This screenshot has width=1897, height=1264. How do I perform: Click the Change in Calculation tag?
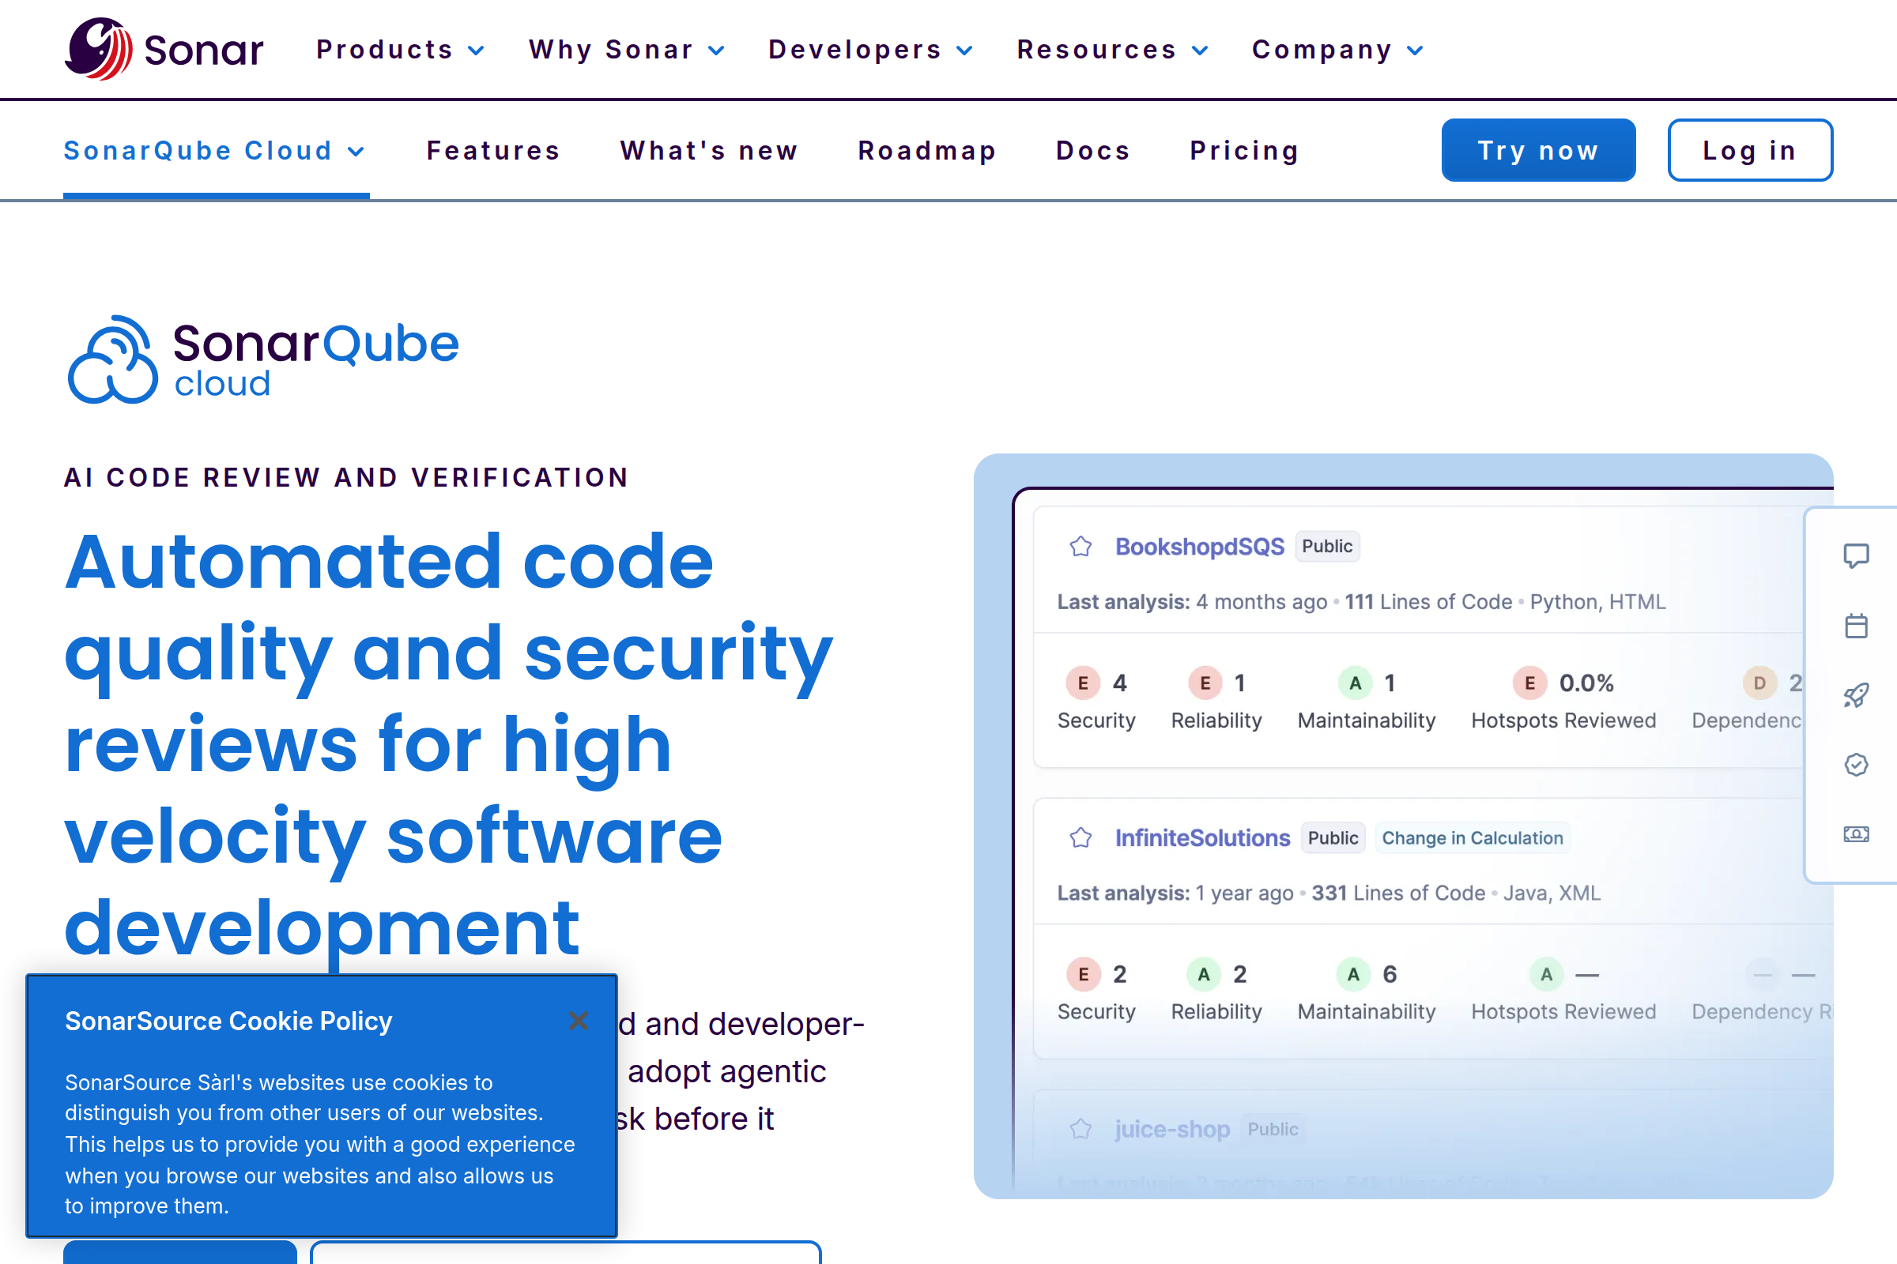tap(1472, 837)
